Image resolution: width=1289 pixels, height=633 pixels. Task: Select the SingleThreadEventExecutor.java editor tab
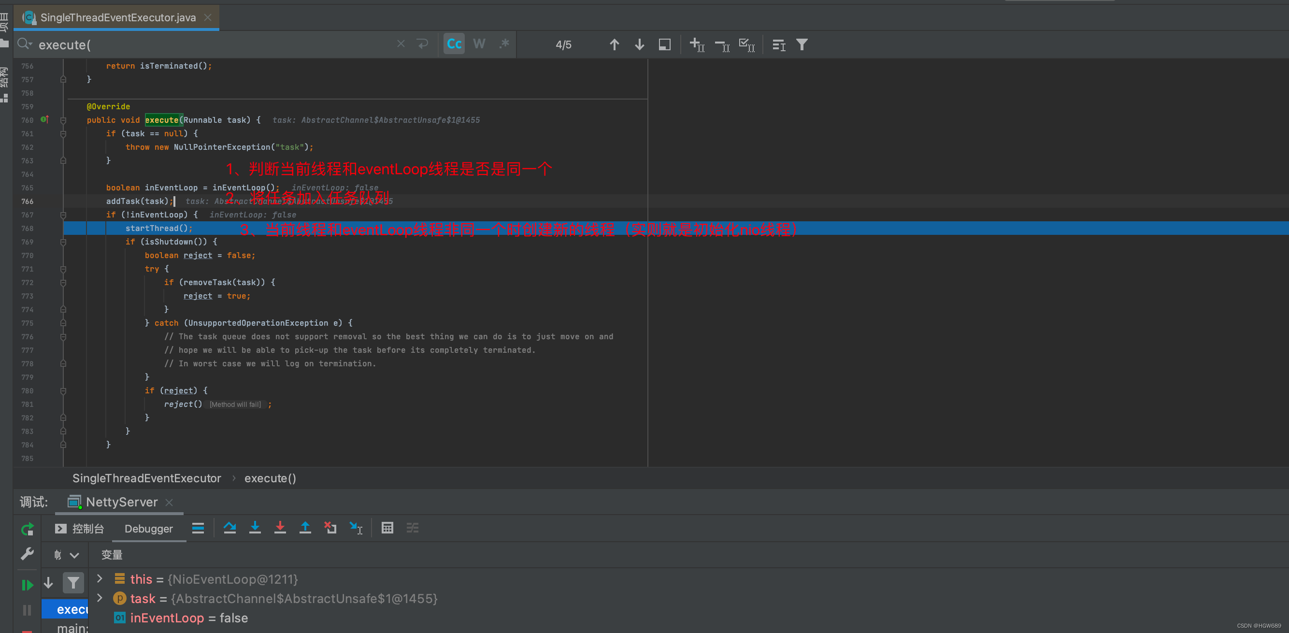pos(117,17)
